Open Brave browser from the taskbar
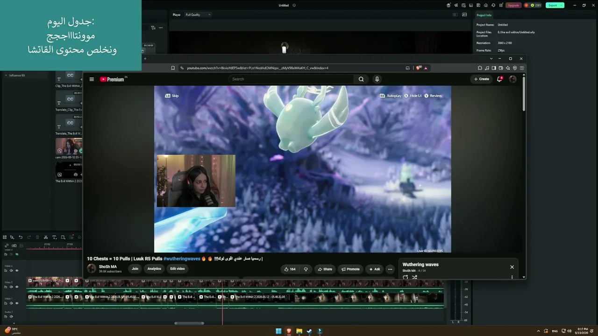 coord(289,331)
